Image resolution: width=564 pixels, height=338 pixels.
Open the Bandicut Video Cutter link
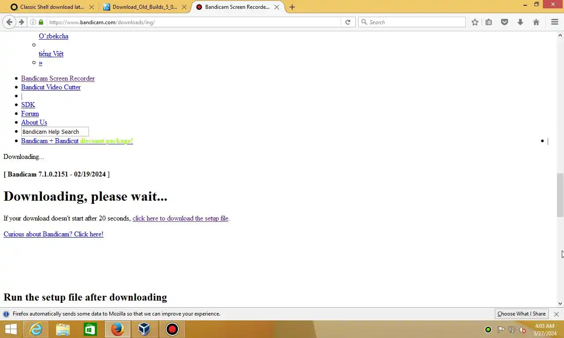51,87
